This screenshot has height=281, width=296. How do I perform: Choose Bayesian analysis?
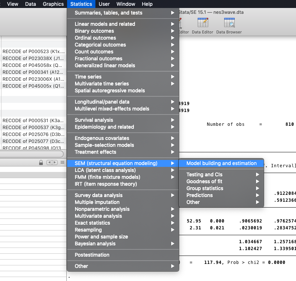pos(123,244)
